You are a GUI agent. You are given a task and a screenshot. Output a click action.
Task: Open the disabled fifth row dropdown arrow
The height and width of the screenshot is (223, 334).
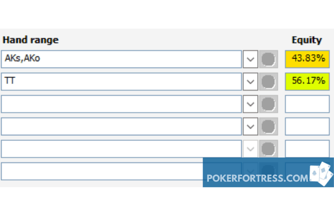[250, 149]
